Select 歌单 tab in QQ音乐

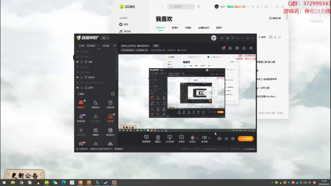[x=175, y=28]
